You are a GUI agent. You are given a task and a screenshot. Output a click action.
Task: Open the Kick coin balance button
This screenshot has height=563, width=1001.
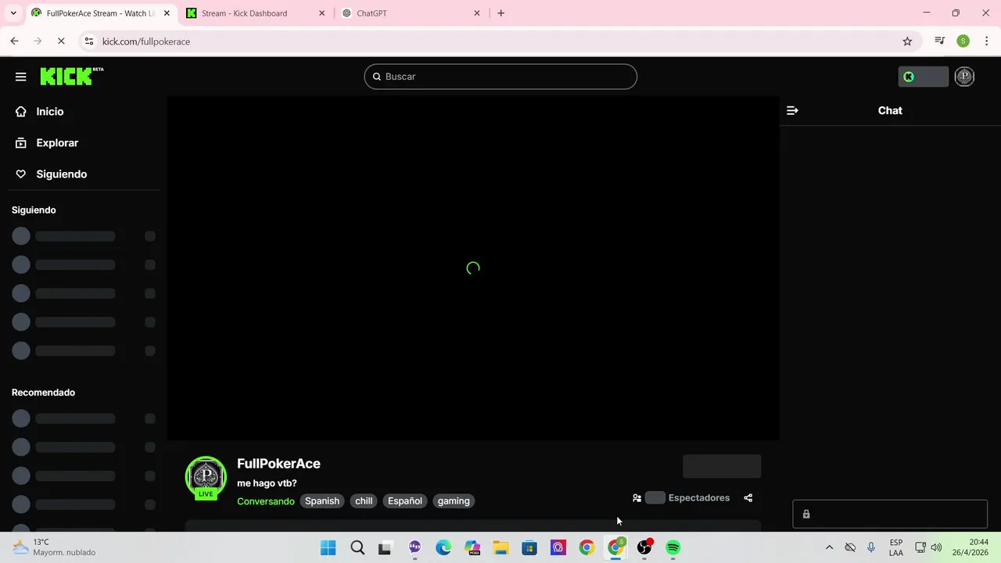(923, 77)
